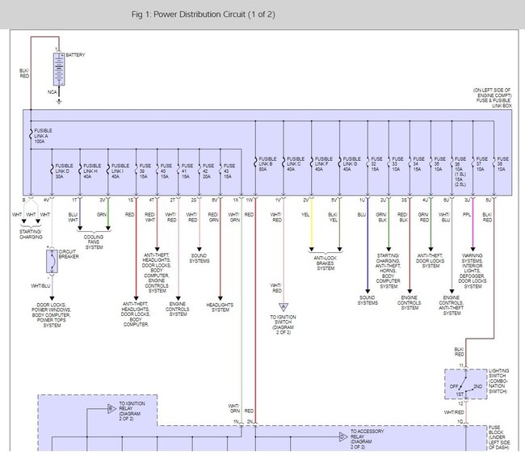Select the Fusible Link I 40A label

point(120,171)
